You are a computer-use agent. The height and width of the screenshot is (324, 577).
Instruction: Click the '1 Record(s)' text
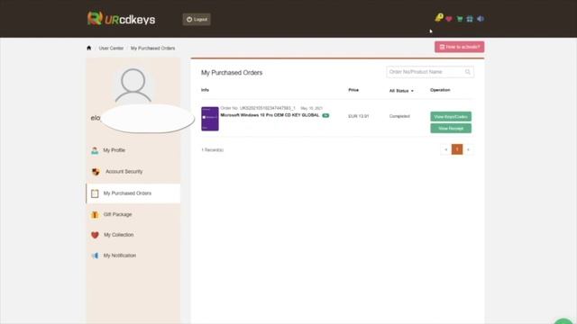pos(213,150)
